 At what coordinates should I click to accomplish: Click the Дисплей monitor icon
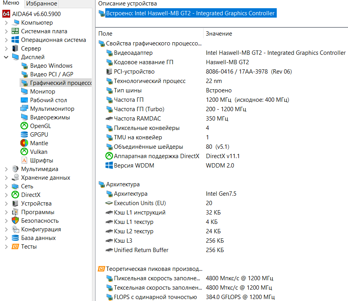(x=15, y=57)
